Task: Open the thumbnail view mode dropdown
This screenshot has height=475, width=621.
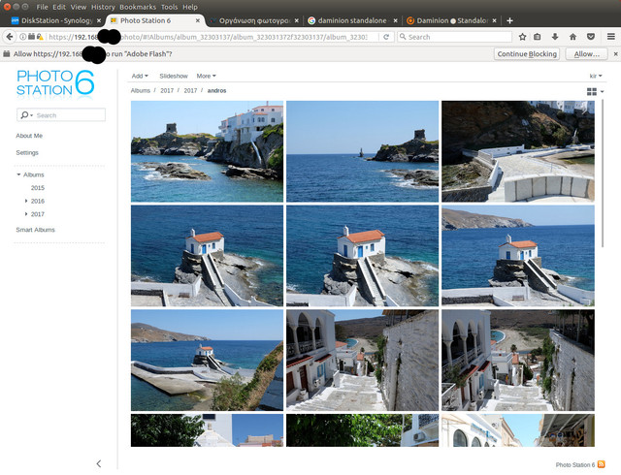Action: pyautogui.click(x=595, y=91)
